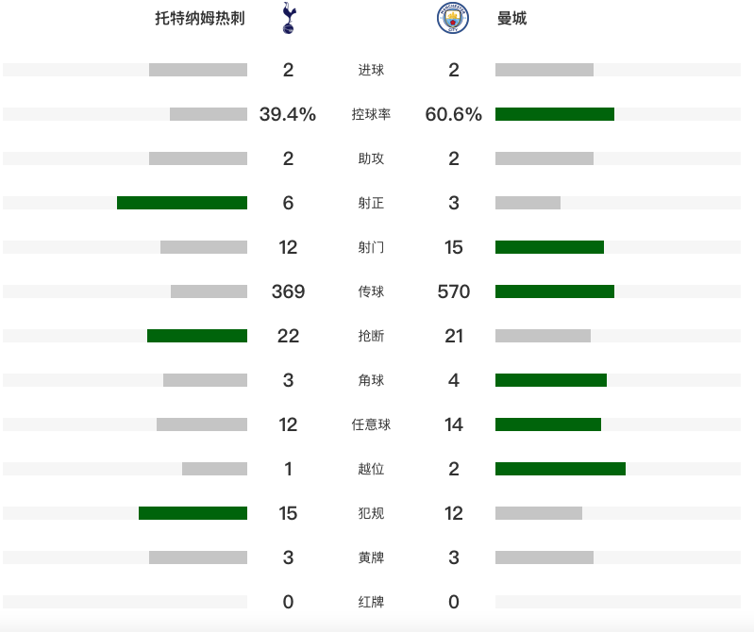Click the 越位 stat label

(371, 469)
